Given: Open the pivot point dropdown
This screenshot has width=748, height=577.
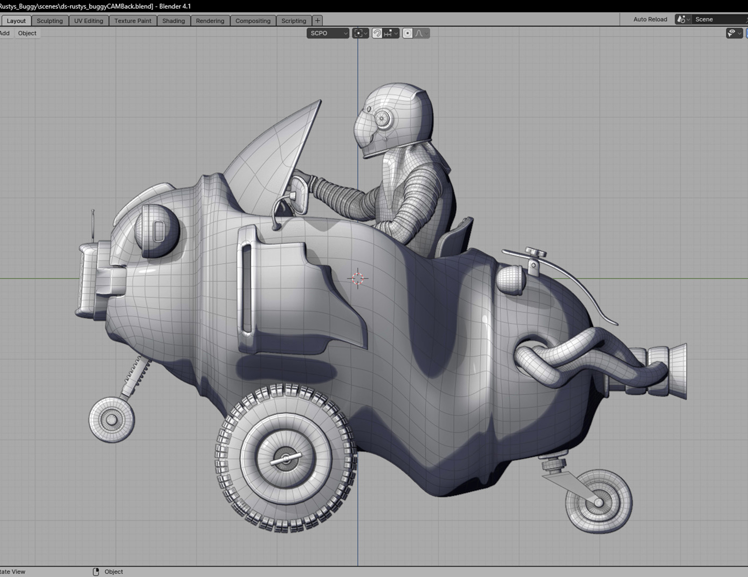Looking at the screenshot, I should tap(360, 33).
